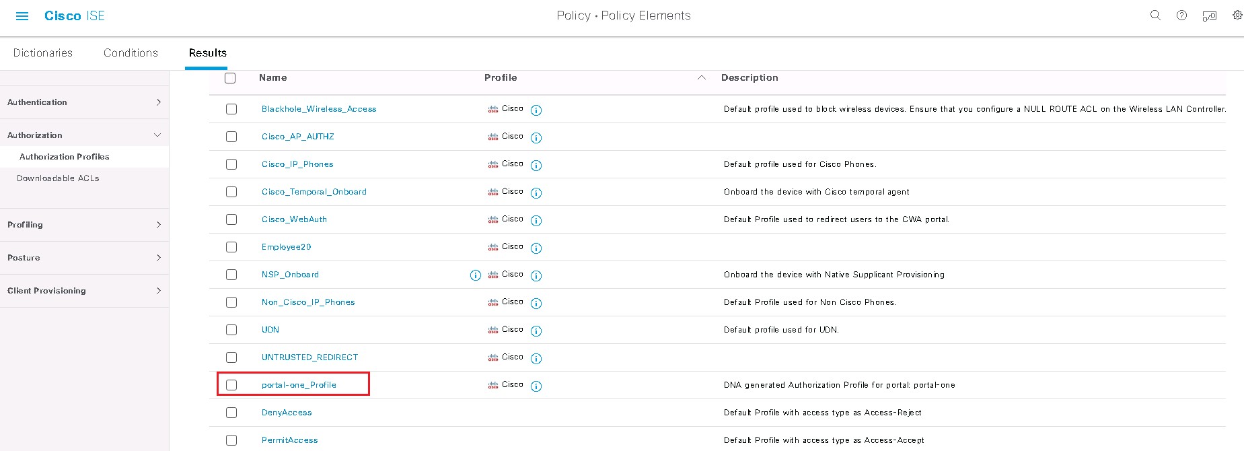This screenshot has width=1244, height=451.
Task: Open the Employee20 profile link
Action: 286,247
